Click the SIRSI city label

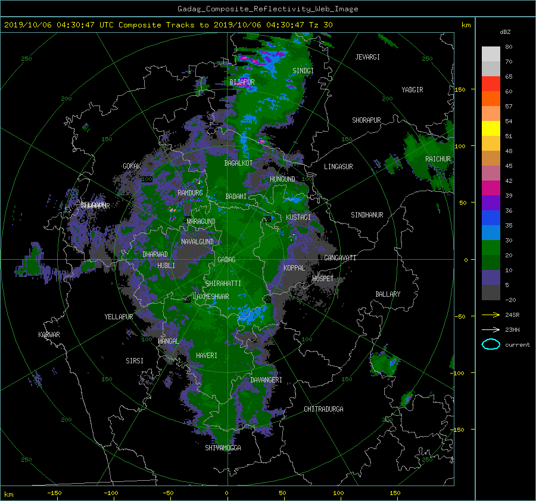tap(135, 361)
